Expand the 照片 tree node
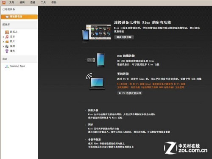The height and width of the screenshot is (159, 212). pos(3,42)
